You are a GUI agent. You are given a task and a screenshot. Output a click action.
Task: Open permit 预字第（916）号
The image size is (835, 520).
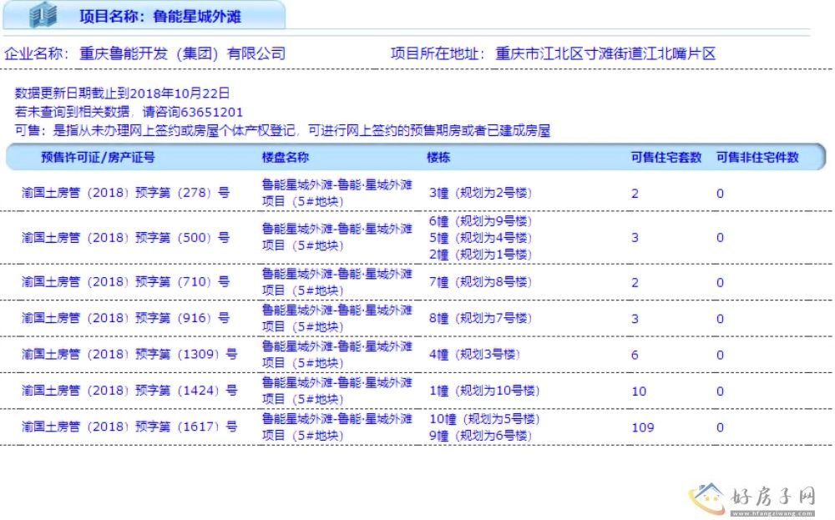pos(126,318)
